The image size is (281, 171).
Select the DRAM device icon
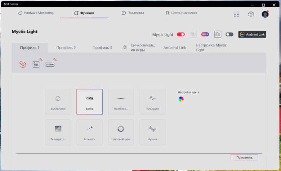pos(50,64)
